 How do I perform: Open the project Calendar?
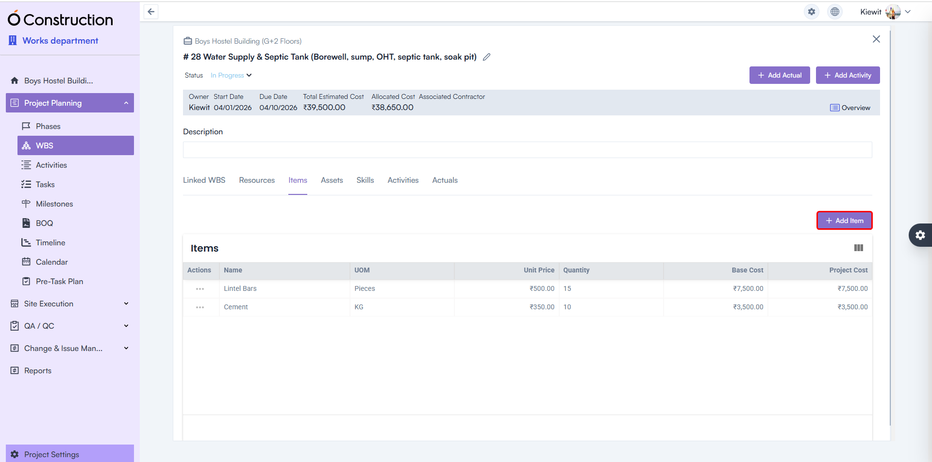coord(51,262)
